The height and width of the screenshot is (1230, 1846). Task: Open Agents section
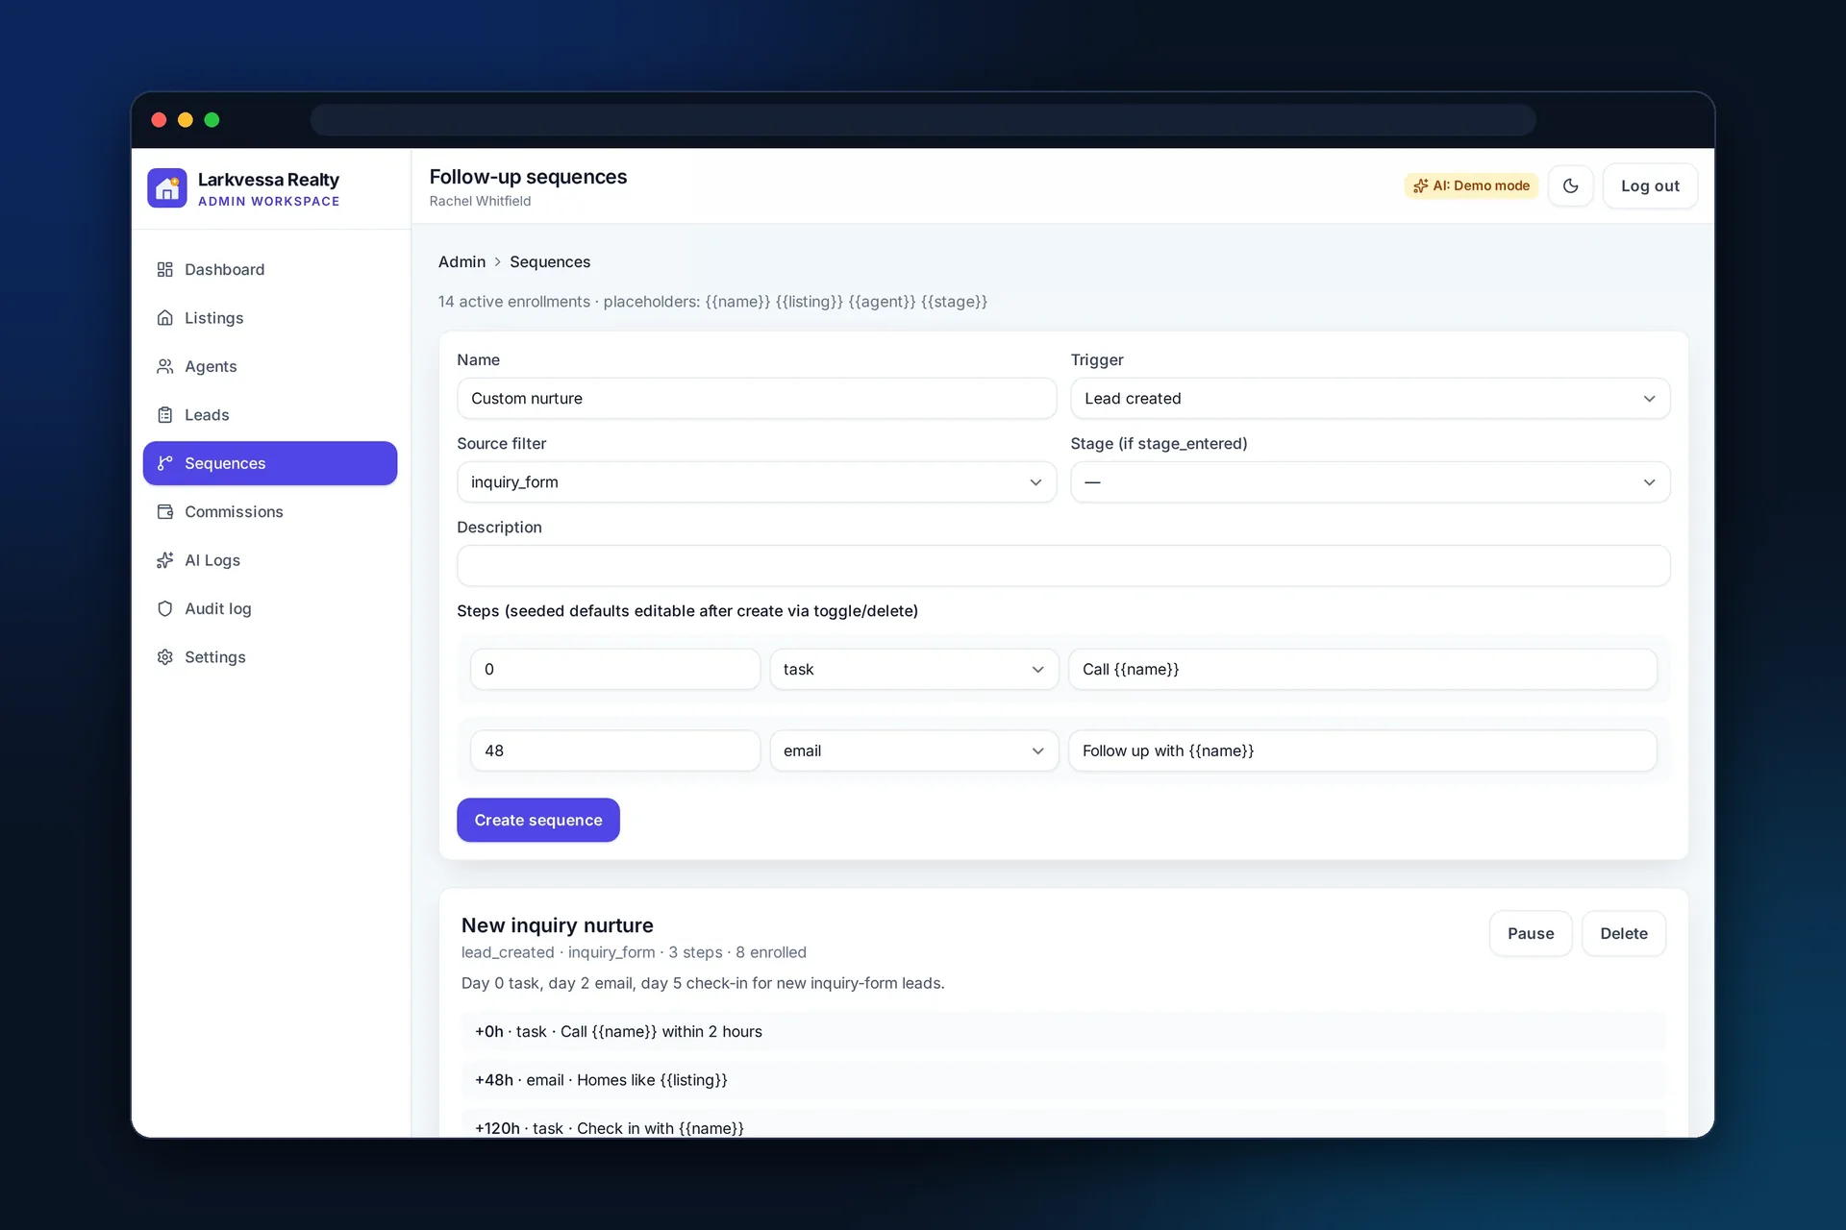point(270,366)
